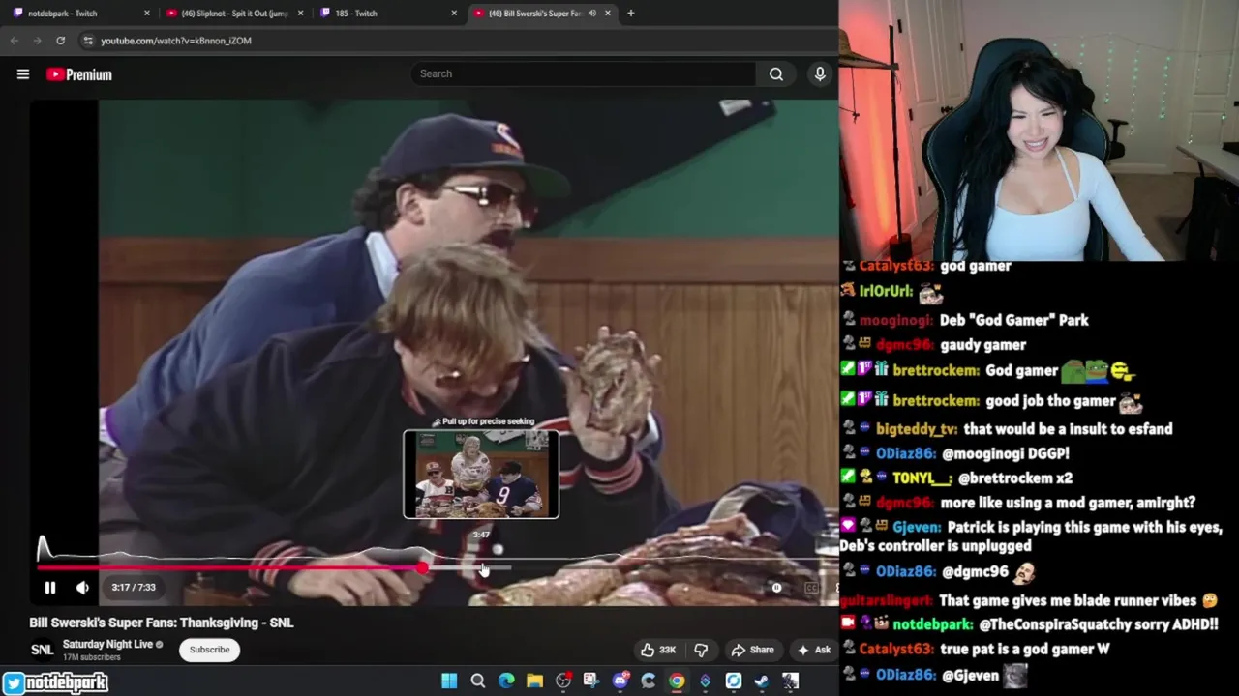Open File Explorer from taskbar
The image size is (1239, 696).
[x=534, y=681]
